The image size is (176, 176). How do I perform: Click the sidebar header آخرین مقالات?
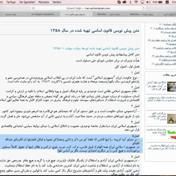point(169,75)
